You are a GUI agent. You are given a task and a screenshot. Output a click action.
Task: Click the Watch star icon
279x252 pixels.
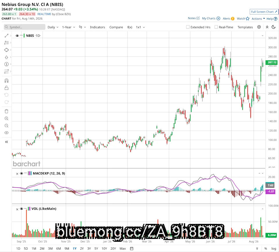(x=248, y=19)
